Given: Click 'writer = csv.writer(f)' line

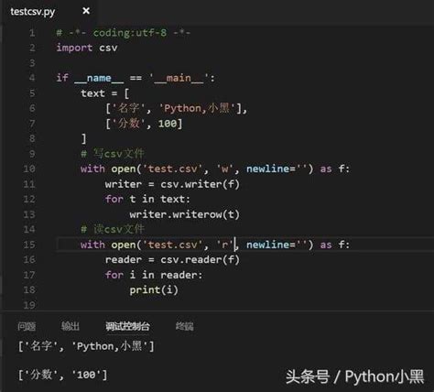Looking at the screenshot, I should (172, 184).
